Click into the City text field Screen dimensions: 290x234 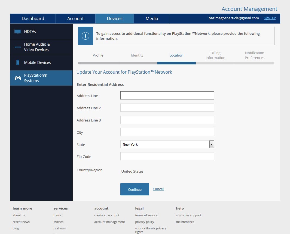167,132
